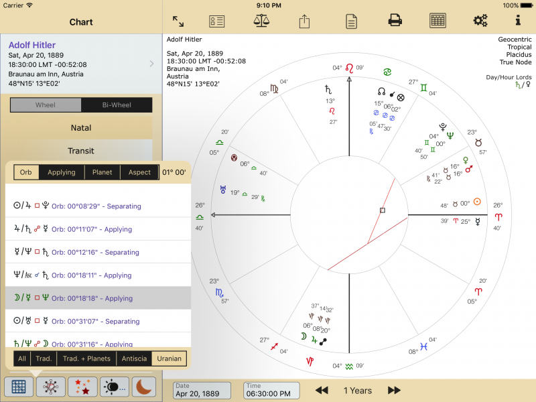
Task: Select the document report icon
Action: click(x=350, y=21)
